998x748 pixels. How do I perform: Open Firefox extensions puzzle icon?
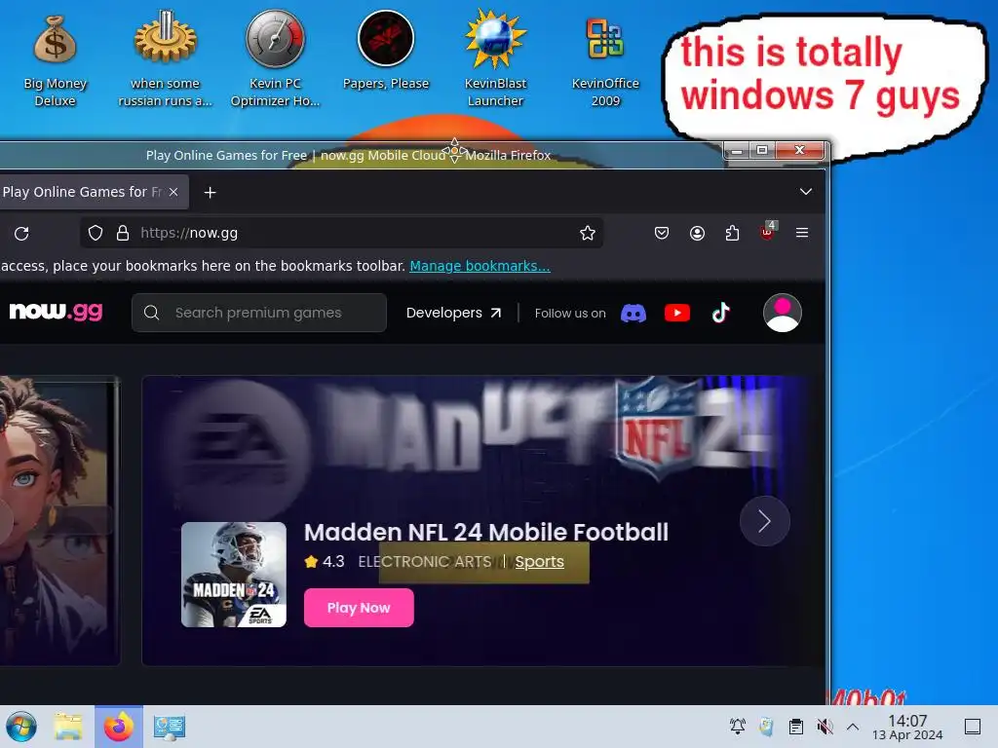733,233
